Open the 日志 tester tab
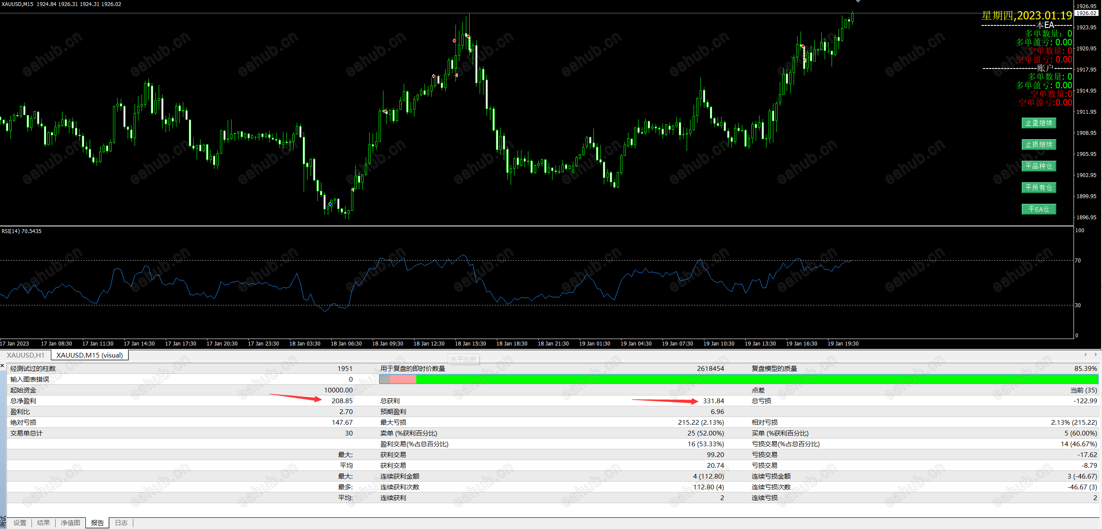The height and width of the screenshot is (529, 1102). [121, 523]
